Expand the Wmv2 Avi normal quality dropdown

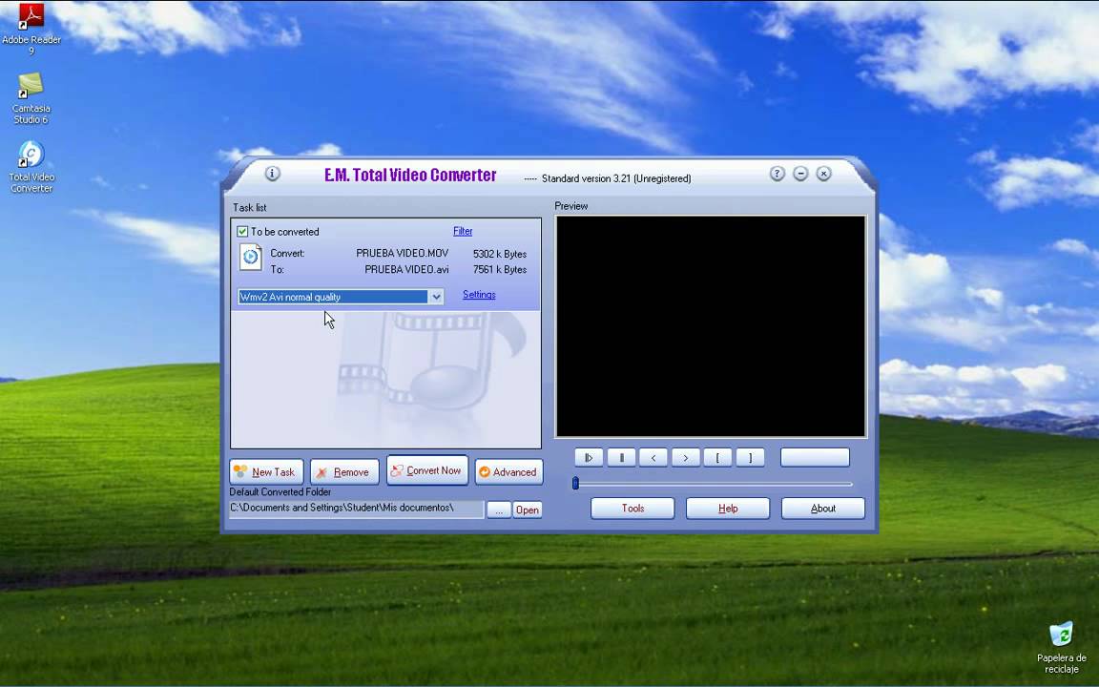pyautogui.click(x=436, y=297)
